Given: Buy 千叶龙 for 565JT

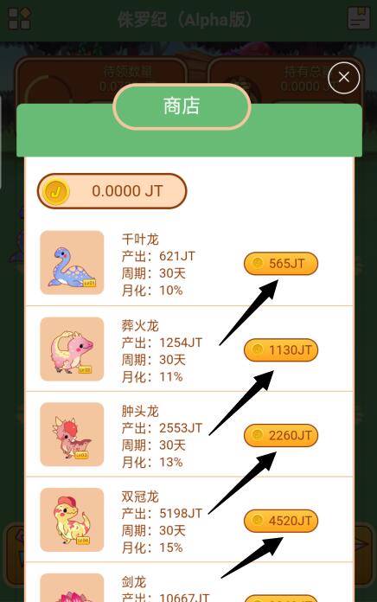Looking at the screenshot, I should [281, 263].
